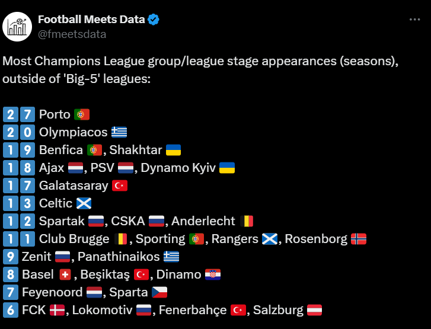The height and width of the screenshot is (329, 431).
Task: Click the Turkish flag next to Galatasaray
Action: click(x=120, y=186)
